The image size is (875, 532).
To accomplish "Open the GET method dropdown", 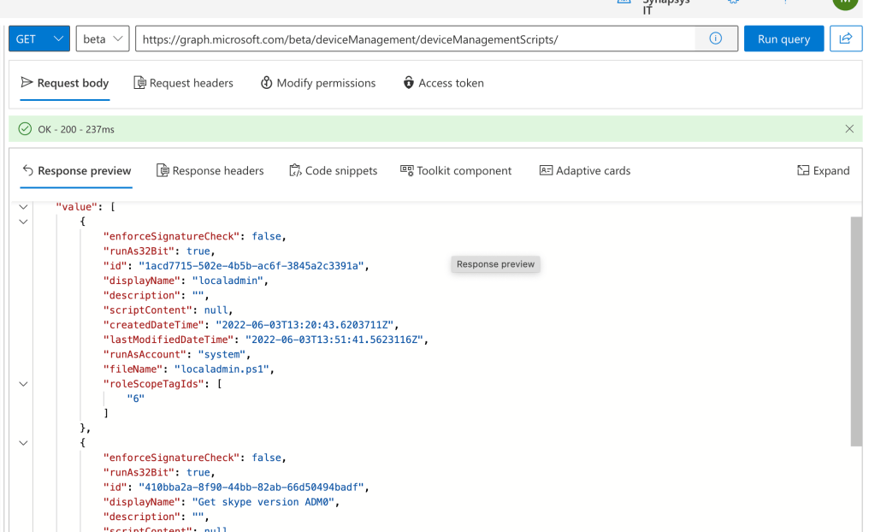I will coord(38,39).
